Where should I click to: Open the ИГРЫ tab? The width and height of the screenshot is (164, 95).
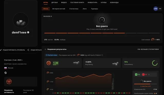click(x=46, y=2)
